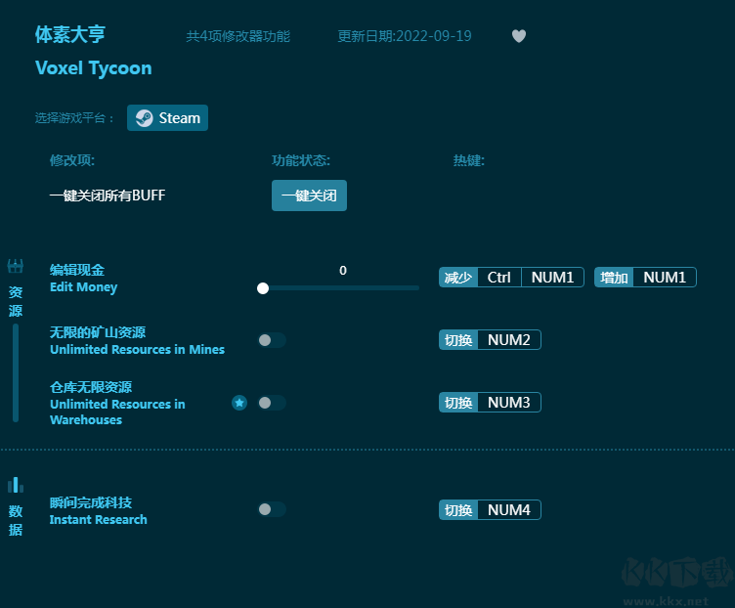The width and height of the screenshot is (735, 608).
Task: Click the 一键关闭所有BUFF label
Action: click(108, 195)
